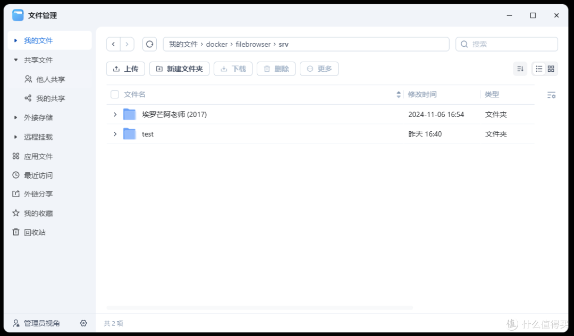Viewport: 574px width, 336px height.
Task: Click the horizontal scrollbar at bottom
Action: [259, 308]
